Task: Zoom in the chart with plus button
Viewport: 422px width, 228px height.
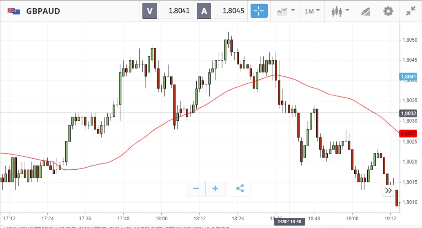Action: coord(215,188)
